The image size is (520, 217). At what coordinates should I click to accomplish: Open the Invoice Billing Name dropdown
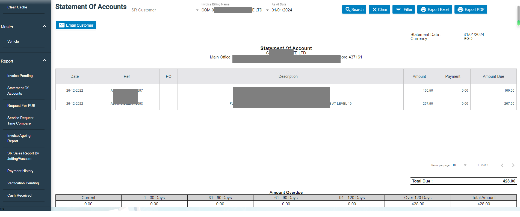[267, 10]
